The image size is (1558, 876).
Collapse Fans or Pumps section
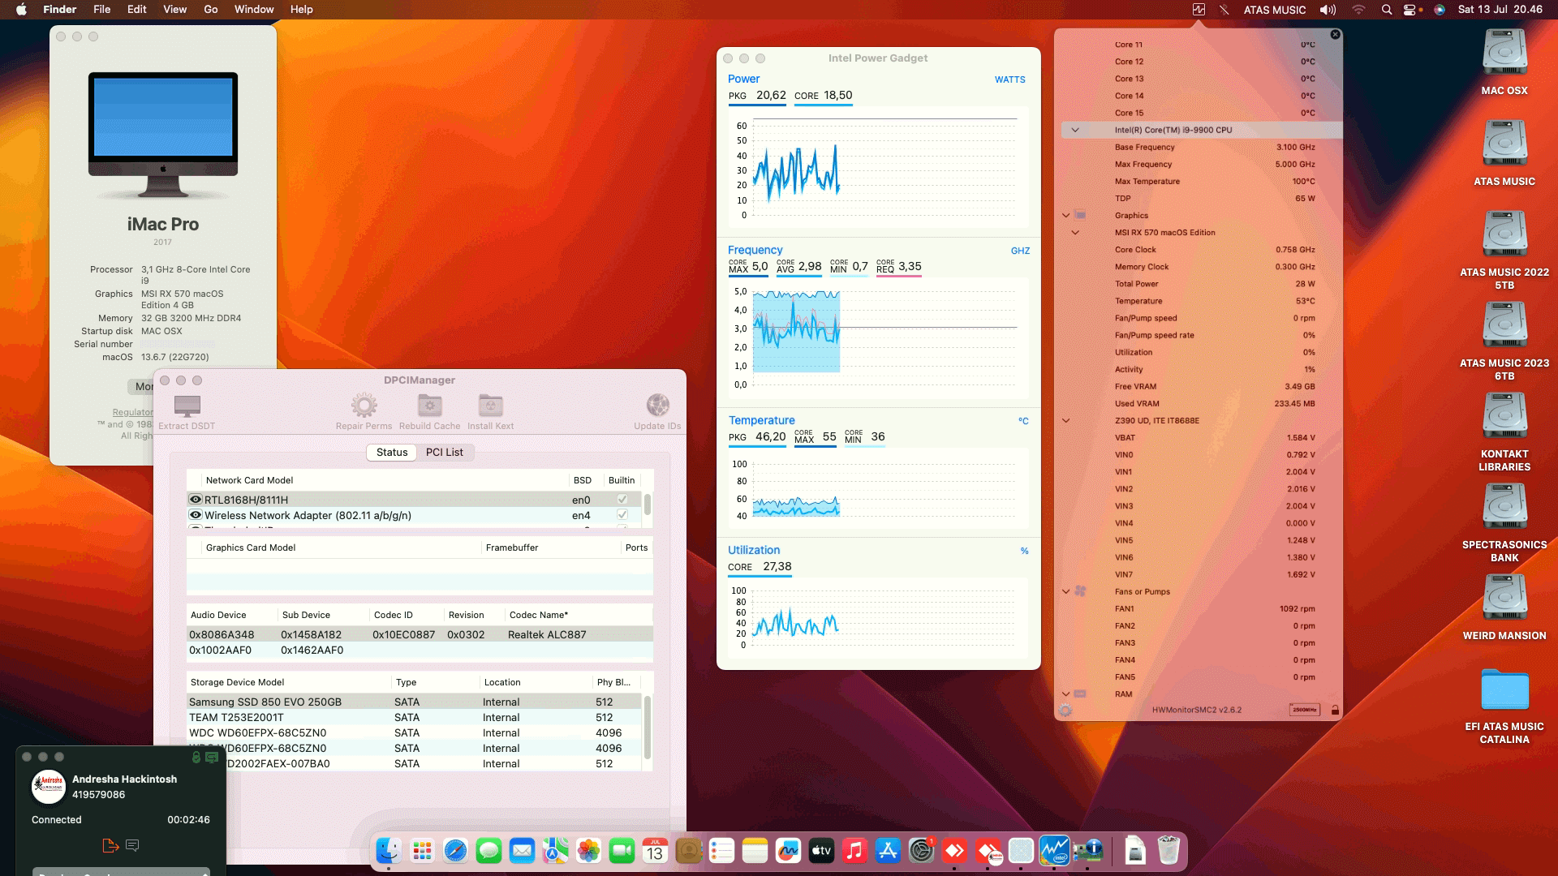[x=1066, y=592]
